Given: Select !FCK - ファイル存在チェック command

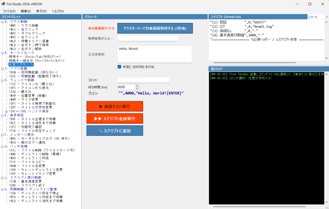Looking at the screenshot, I should [32, 131].
